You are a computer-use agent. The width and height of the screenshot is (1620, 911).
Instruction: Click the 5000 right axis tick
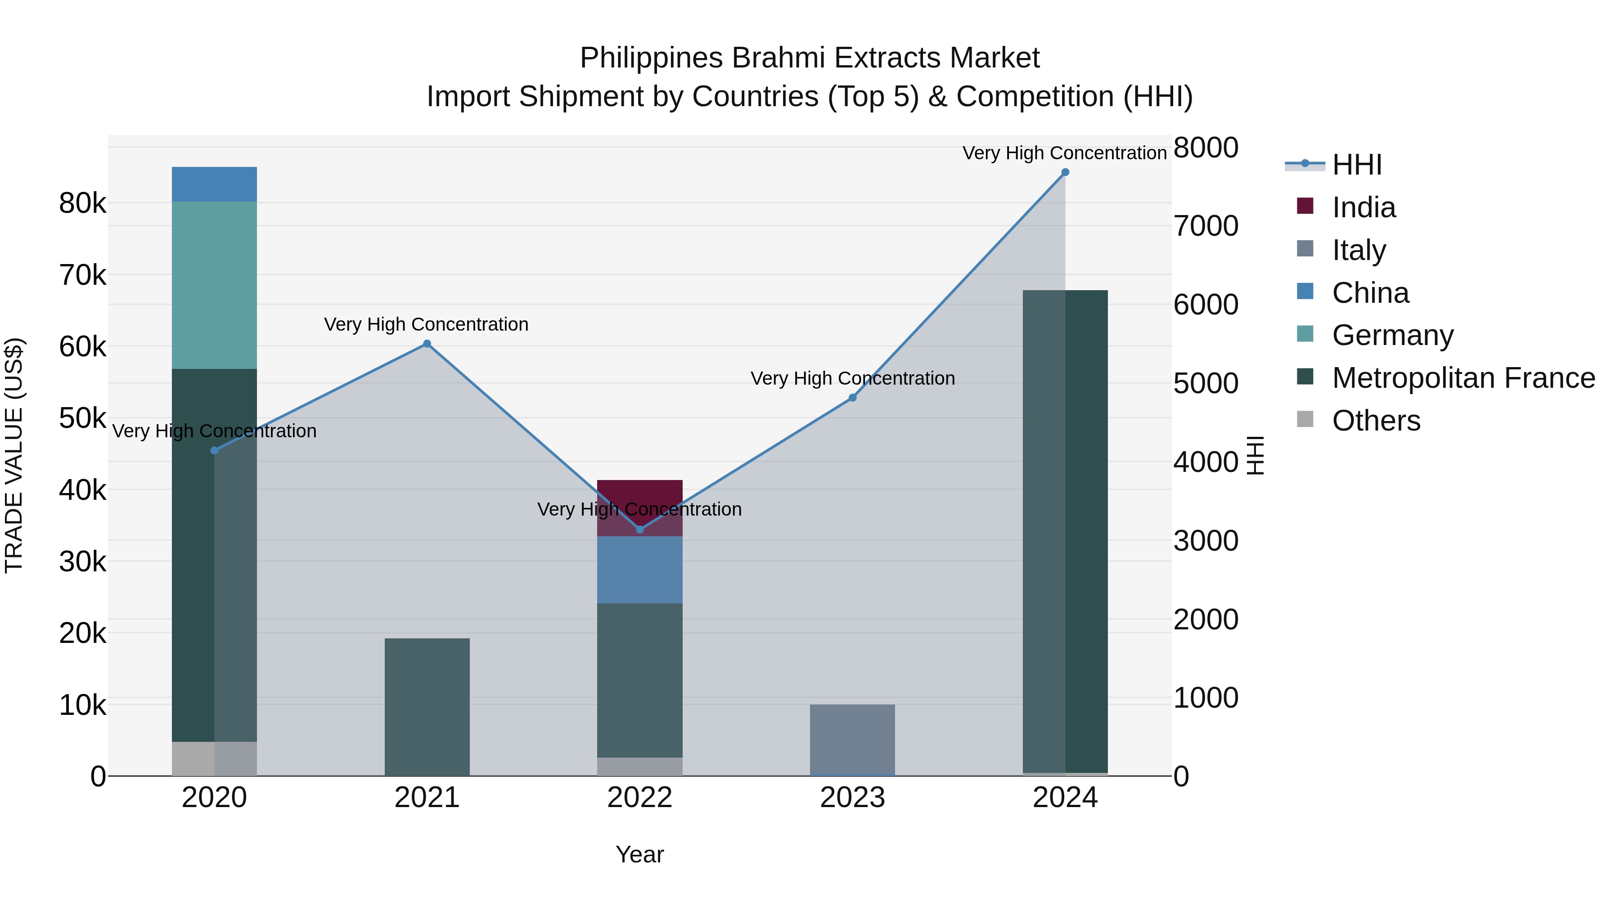coord(1206,383)
